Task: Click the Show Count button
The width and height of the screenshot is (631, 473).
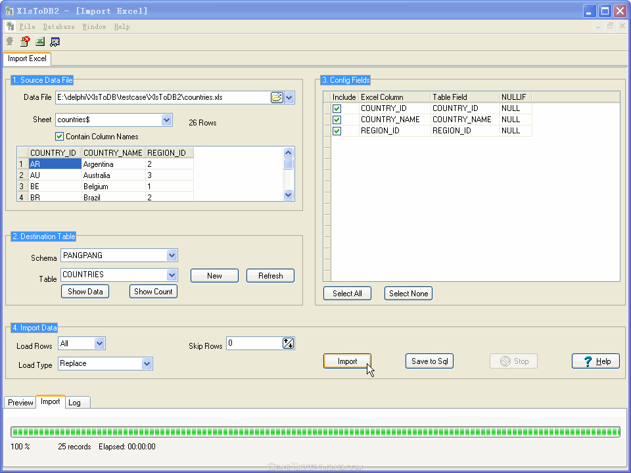Action: tap(153, 292)
